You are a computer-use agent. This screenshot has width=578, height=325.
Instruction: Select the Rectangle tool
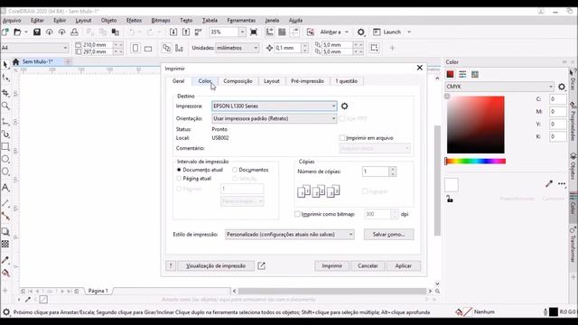(x=5, y=146)
